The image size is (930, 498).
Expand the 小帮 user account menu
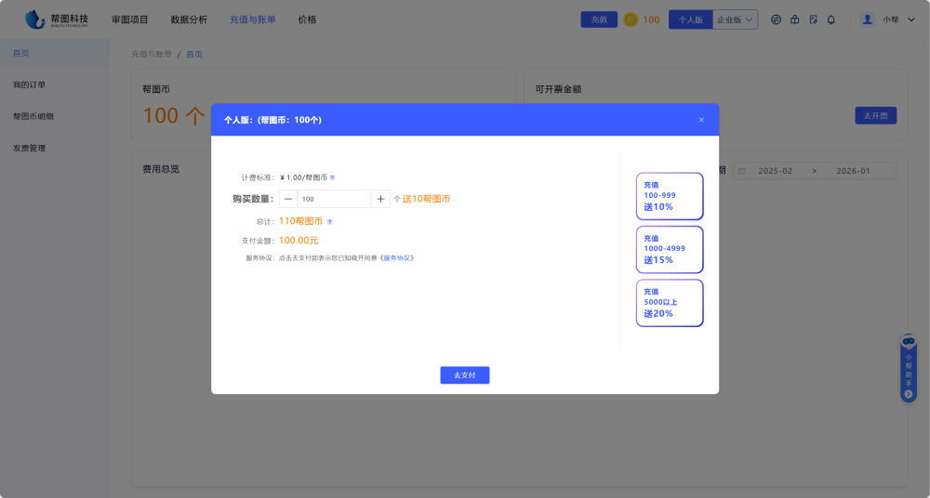pos(883,20)
